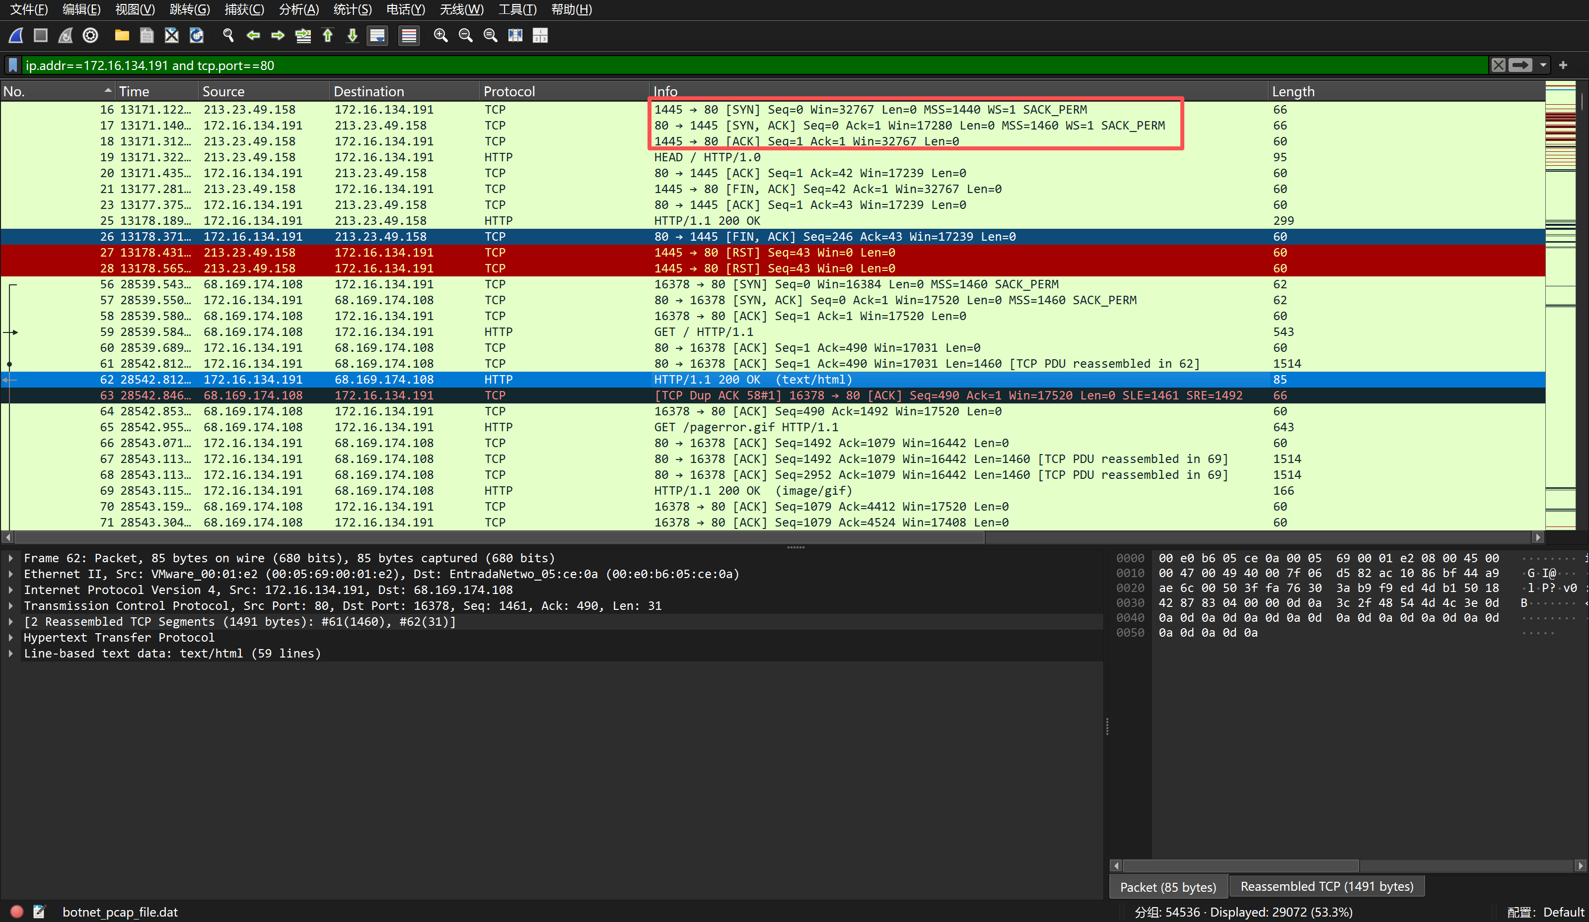Clear the display filter with X button

point(1498,65)
